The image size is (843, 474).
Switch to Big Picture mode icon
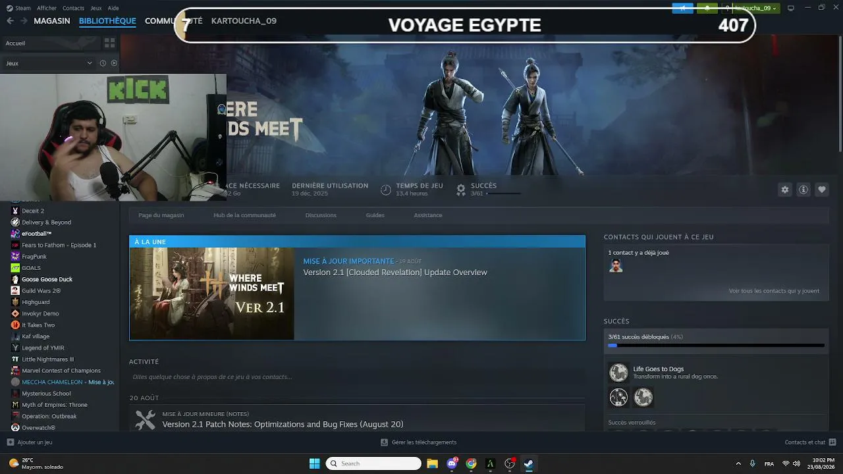click(x=791, y=8)
